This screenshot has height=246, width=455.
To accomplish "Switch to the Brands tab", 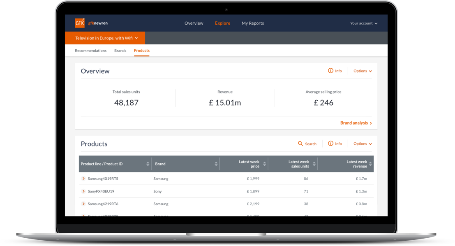I will [120, 51].
